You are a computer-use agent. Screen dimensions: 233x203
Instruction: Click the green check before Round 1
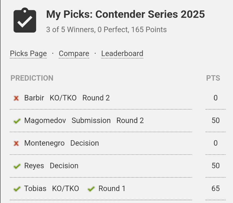(91, 189)
